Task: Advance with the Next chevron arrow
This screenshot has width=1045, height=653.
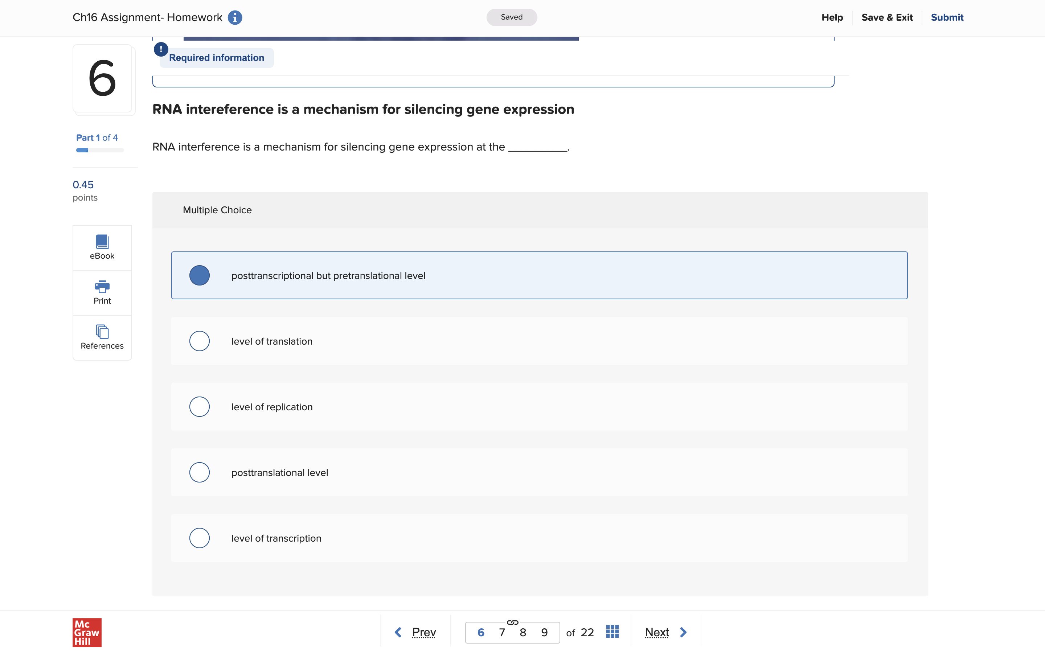Action: pyautogui.click(x=683, y=632)
